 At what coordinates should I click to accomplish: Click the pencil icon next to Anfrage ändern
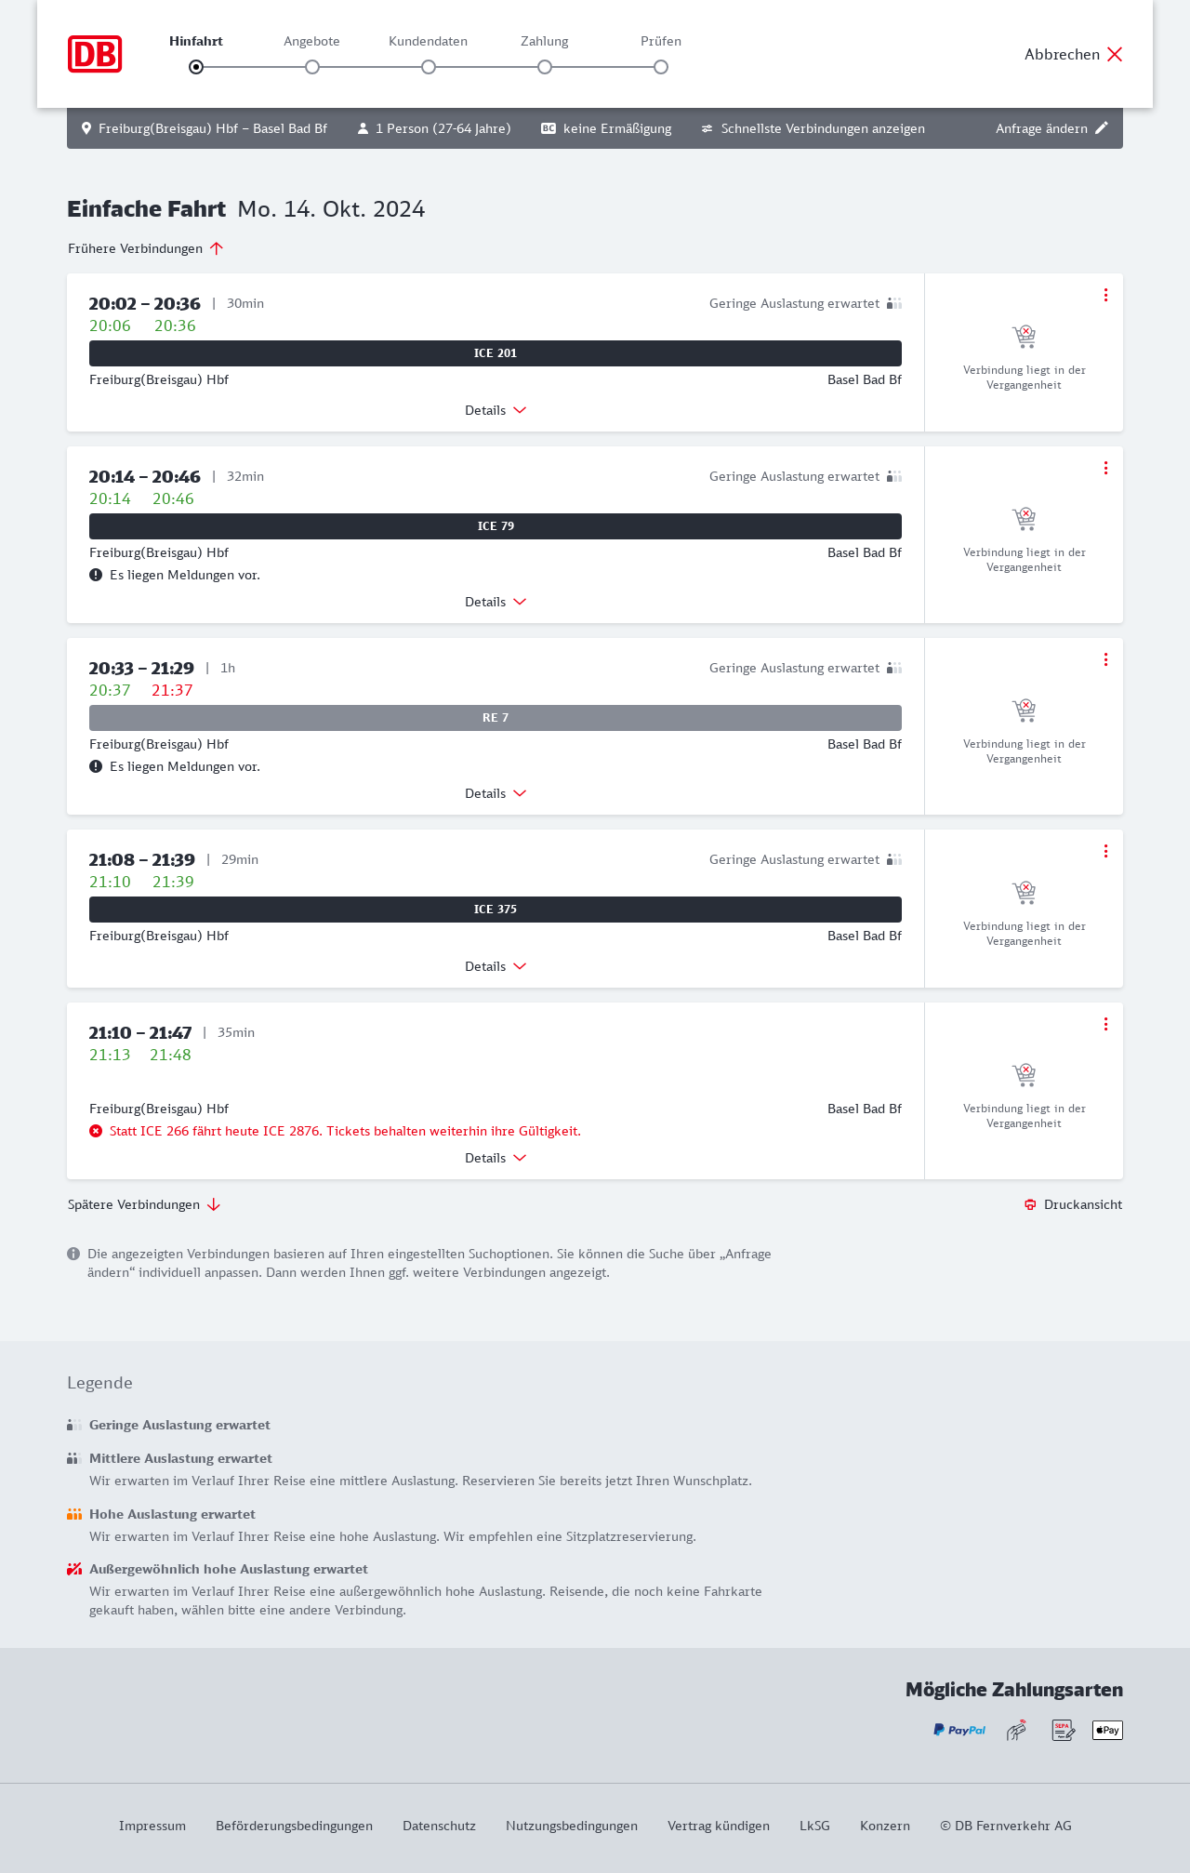[1102, 128]
